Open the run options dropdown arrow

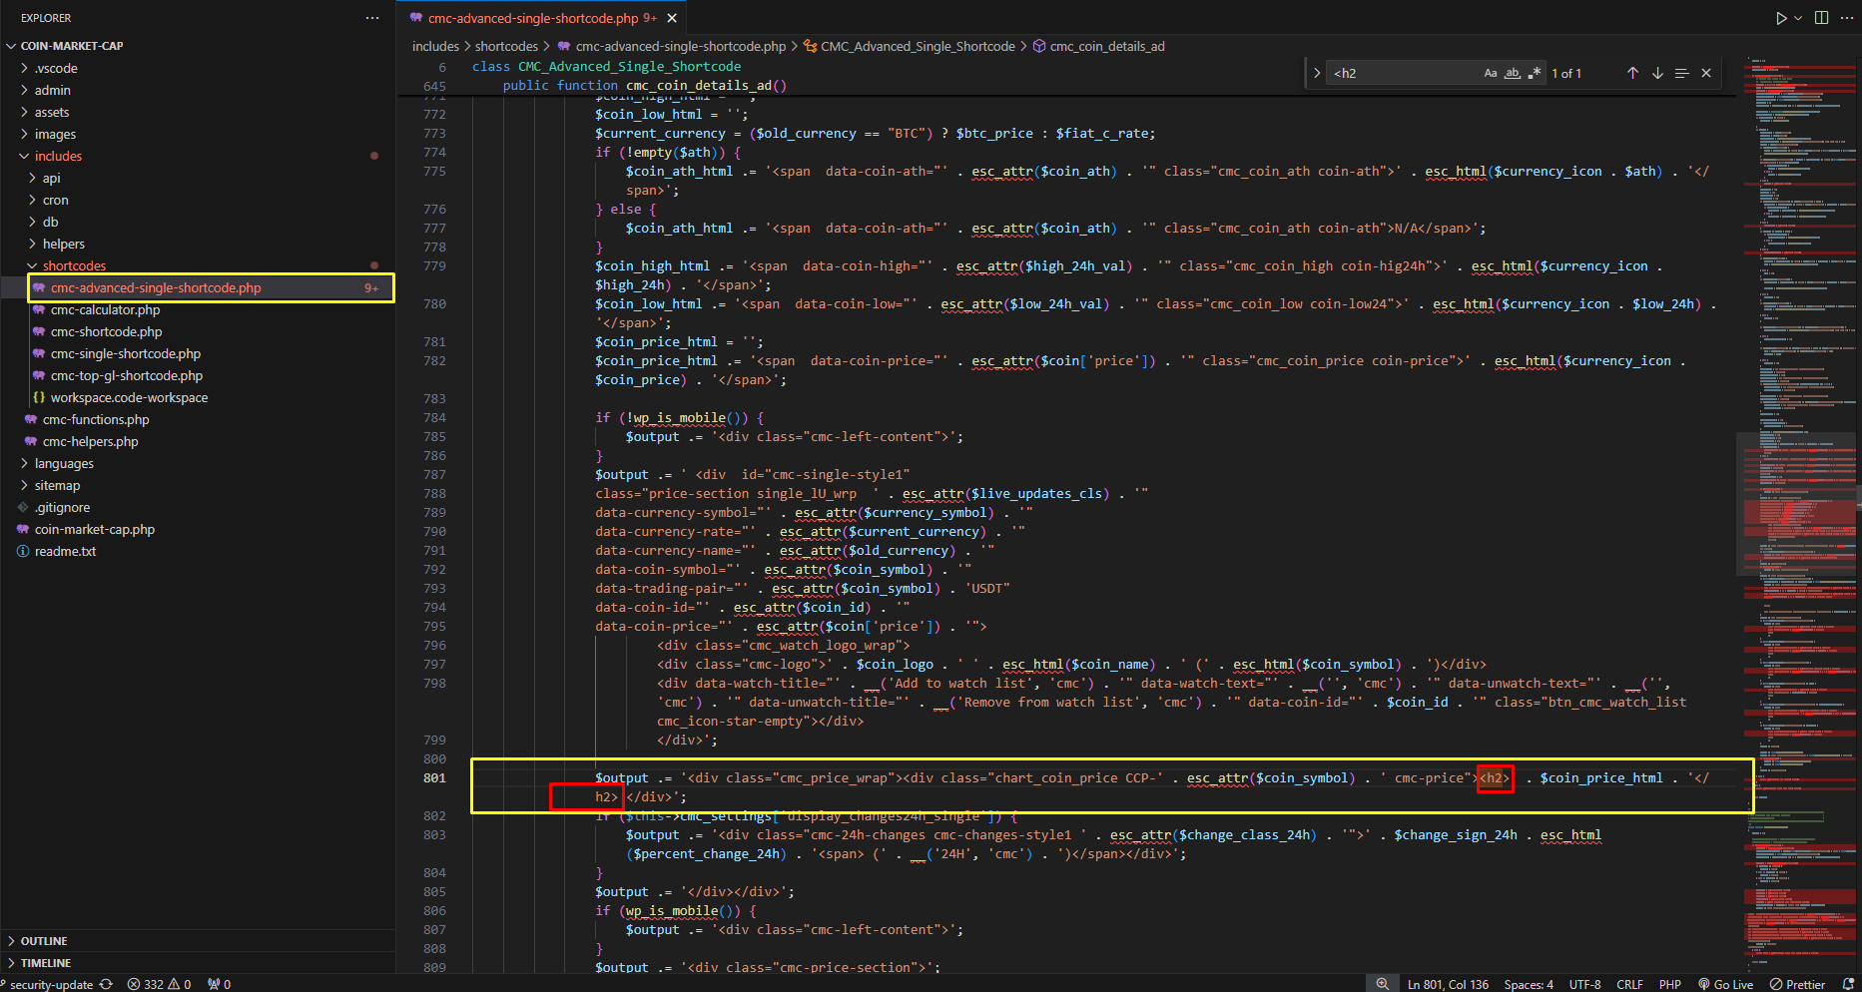(1798, 18)
